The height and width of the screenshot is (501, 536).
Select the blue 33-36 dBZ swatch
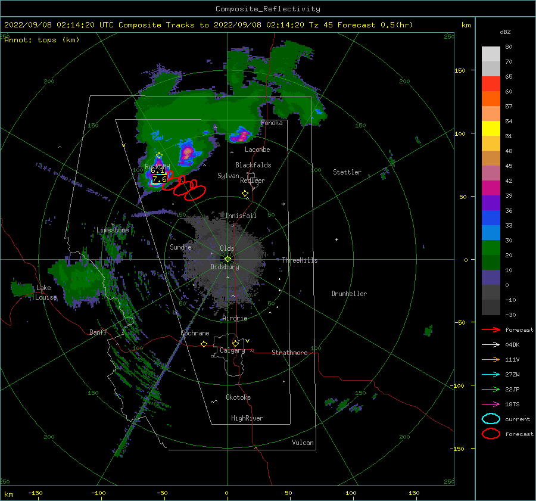pyautogui.click(x=491, y=218)
